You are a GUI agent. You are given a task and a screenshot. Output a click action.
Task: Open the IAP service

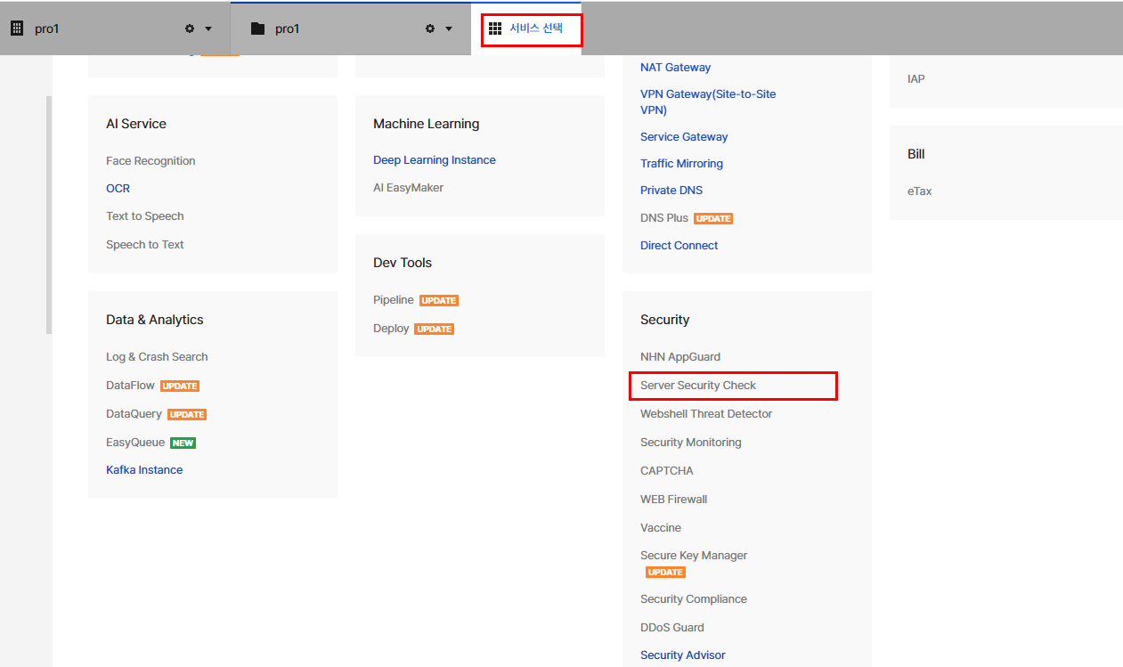click(916, 79)
